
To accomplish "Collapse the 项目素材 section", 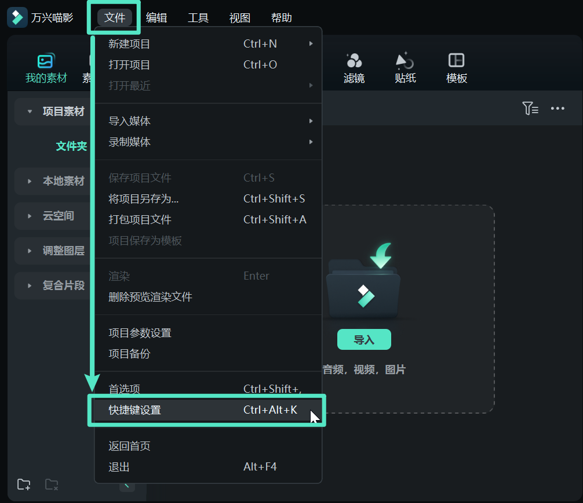I will click(x=64, y=111).
